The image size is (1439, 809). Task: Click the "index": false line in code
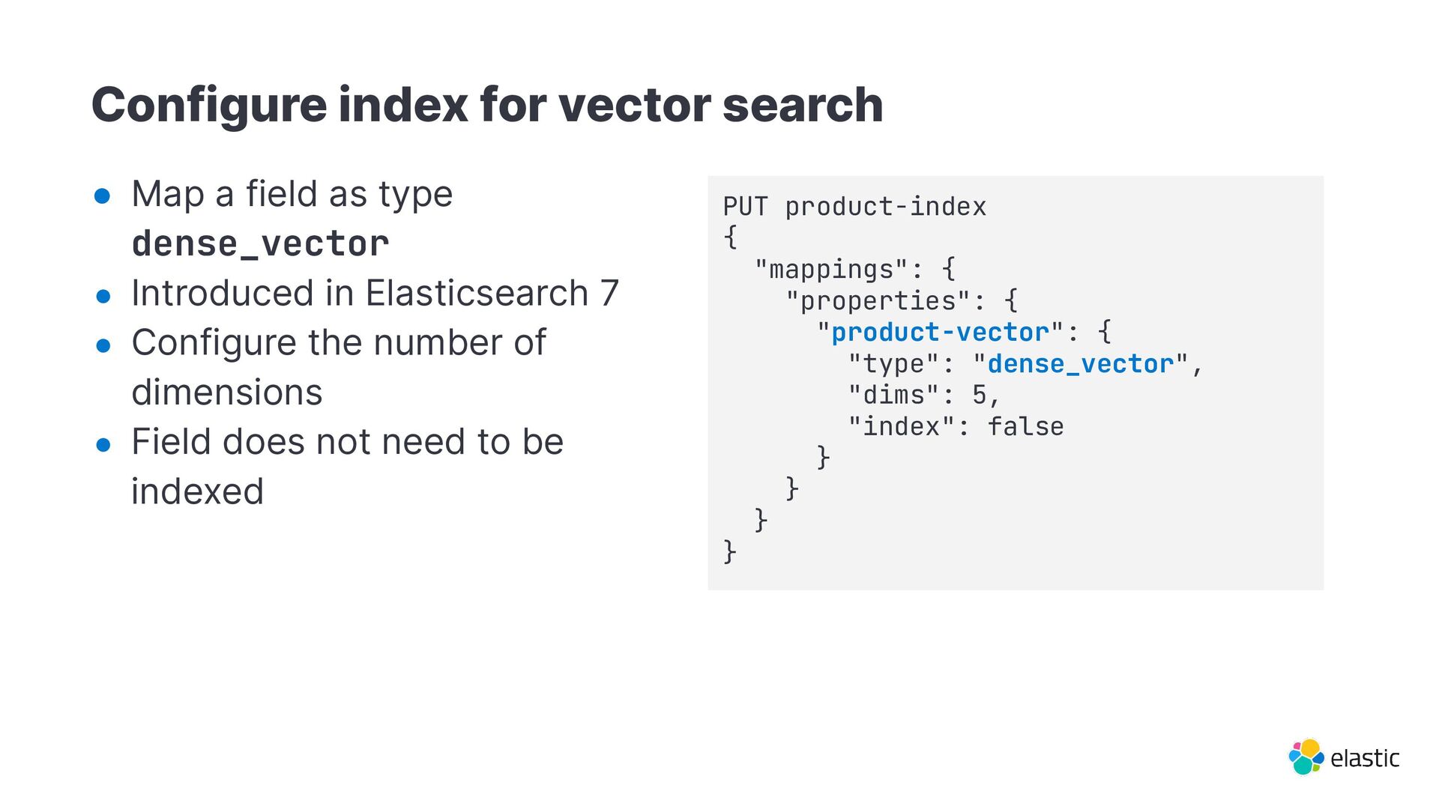pyautogui.click(x=956, y=426)
